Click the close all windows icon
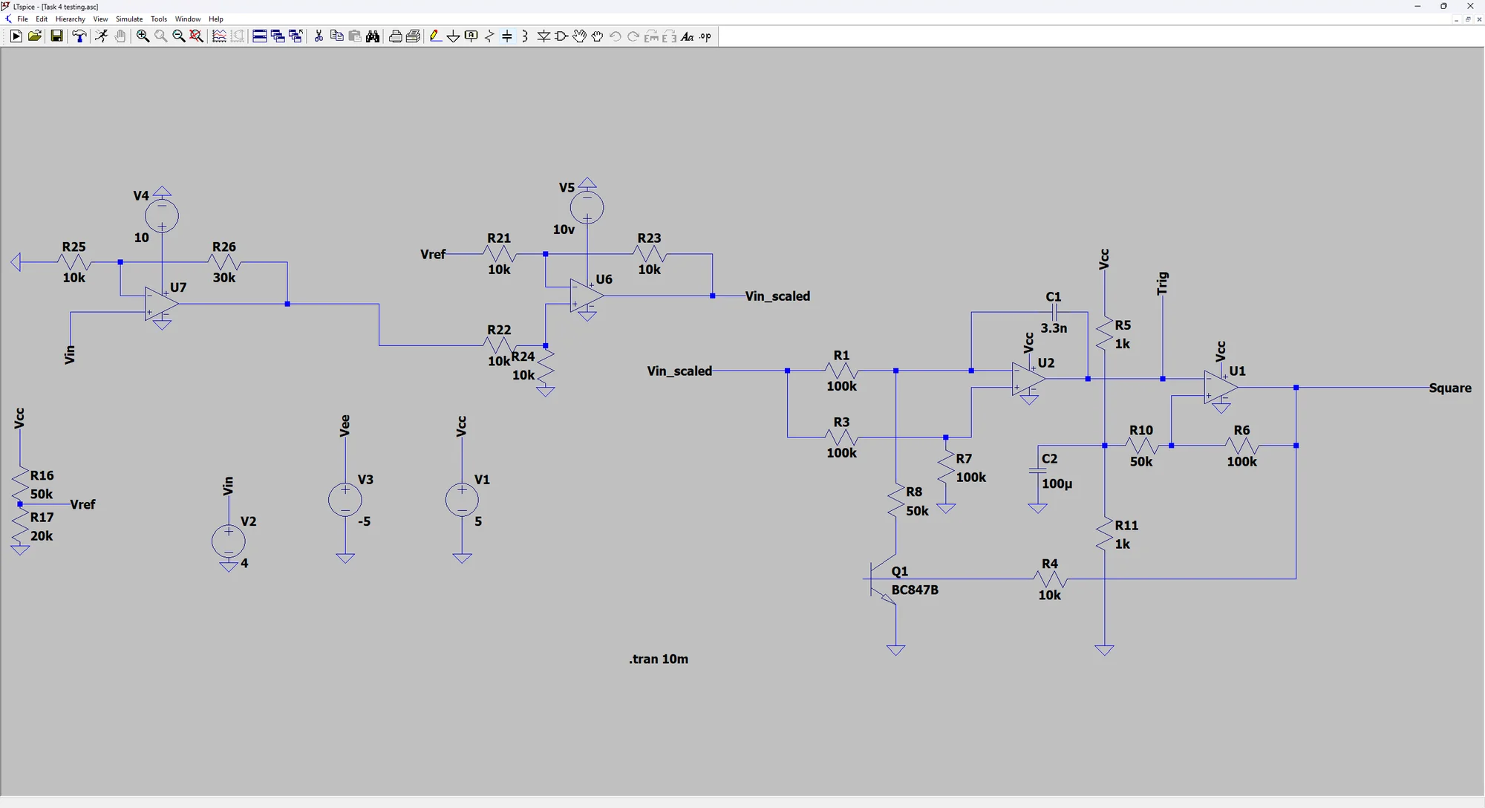Viewport: 1485px width, 808px height. [296, 36]
